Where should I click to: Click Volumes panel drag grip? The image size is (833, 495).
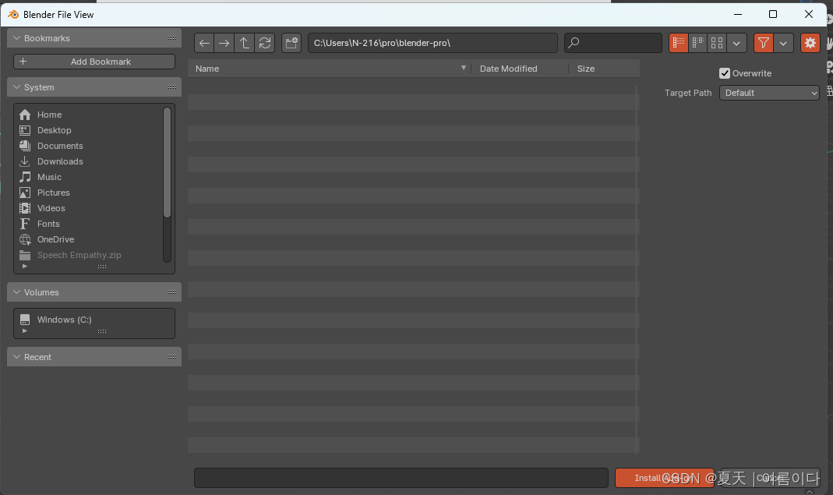tap(172, 292)
